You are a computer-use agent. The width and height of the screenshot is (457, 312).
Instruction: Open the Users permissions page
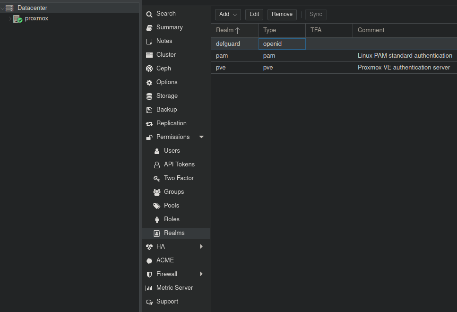(x=172, y=151)
